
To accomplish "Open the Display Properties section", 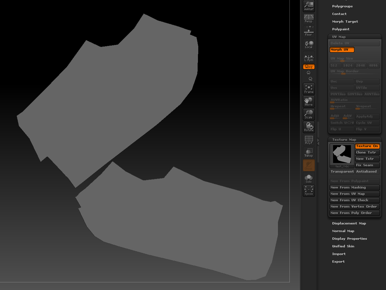I will point(349,238).
